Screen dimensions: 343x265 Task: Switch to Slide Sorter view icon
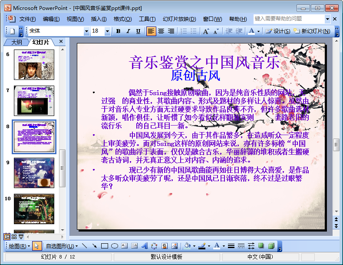[x=14, y=237]
